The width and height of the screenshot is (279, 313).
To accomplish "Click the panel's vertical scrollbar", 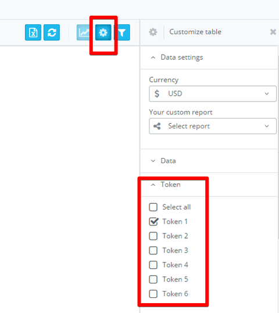I will pyautogui.click(x=278, y=143).
